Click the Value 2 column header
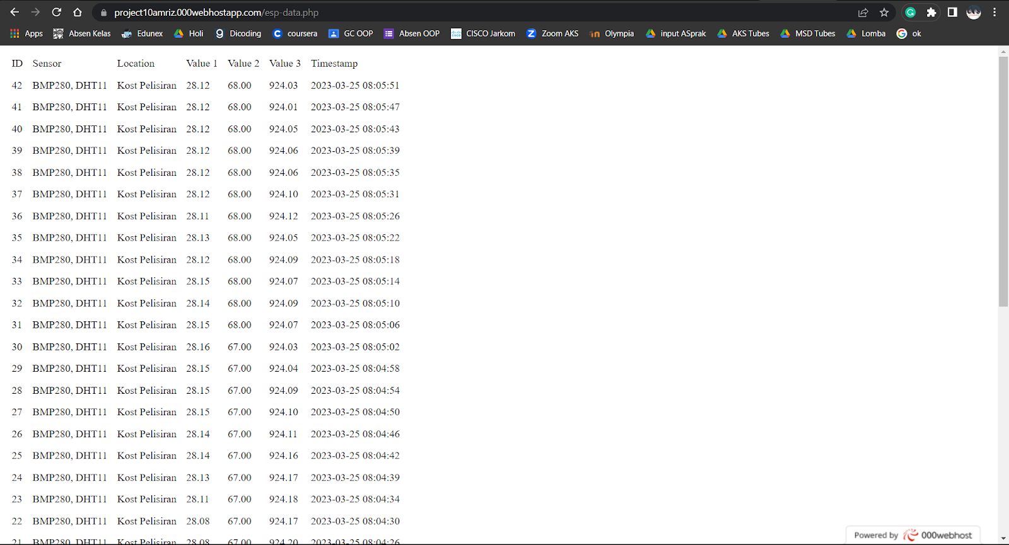 tap(243, 64)
